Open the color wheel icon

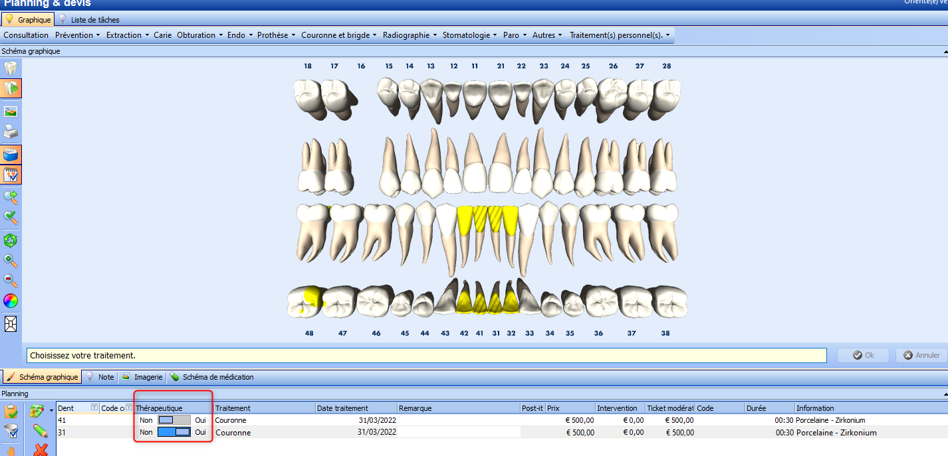coord(11,301)
